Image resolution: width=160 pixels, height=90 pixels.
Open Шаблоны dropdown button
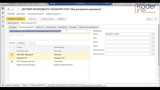click(x=62, y=19)
